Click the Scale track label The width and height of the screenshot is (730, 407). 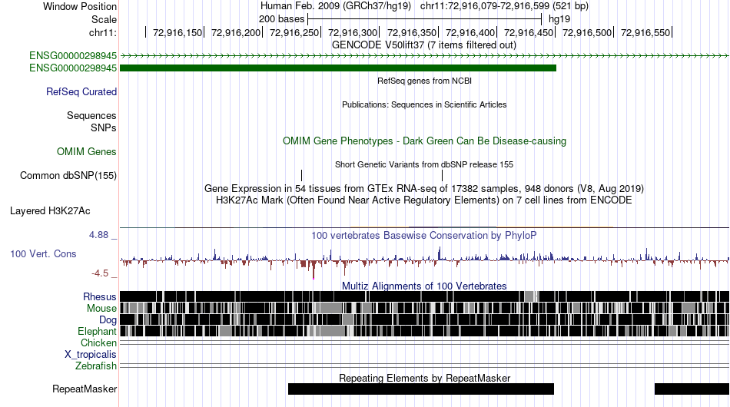click(104, 19)
